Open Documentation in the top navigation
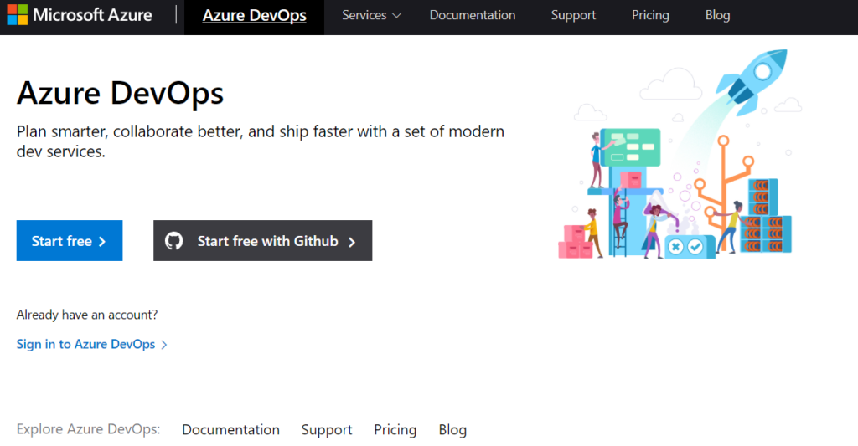The height and width of the screenshot is (446, 858). tap(473, 15)
